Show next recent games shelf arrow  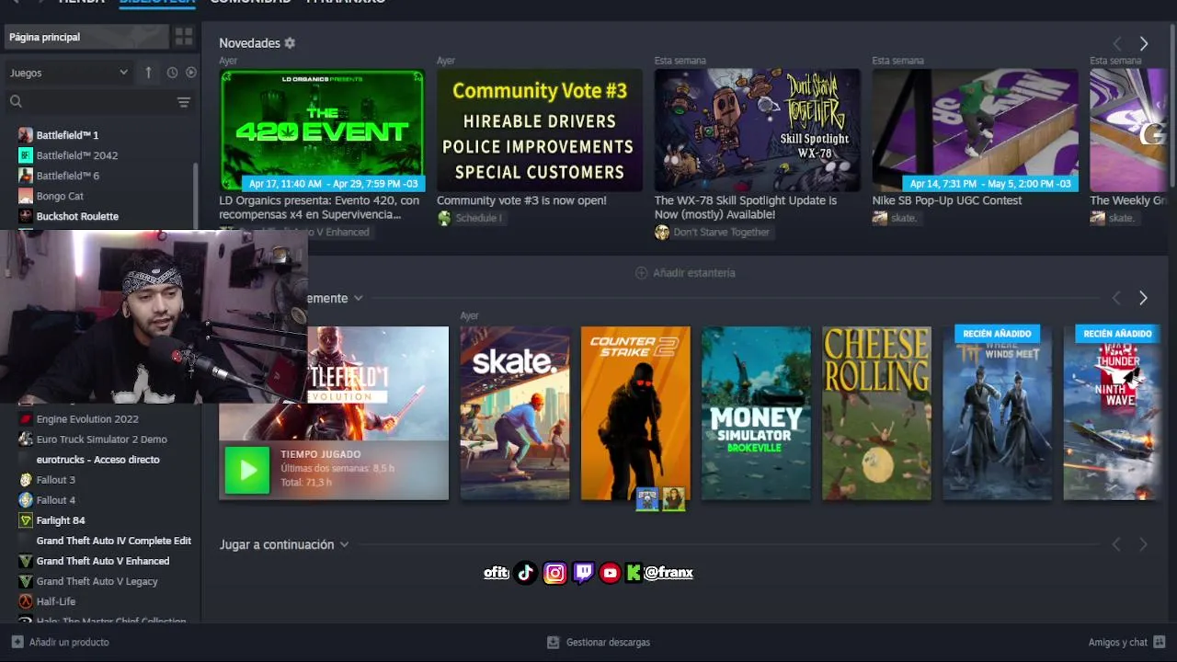(1143, 298)
